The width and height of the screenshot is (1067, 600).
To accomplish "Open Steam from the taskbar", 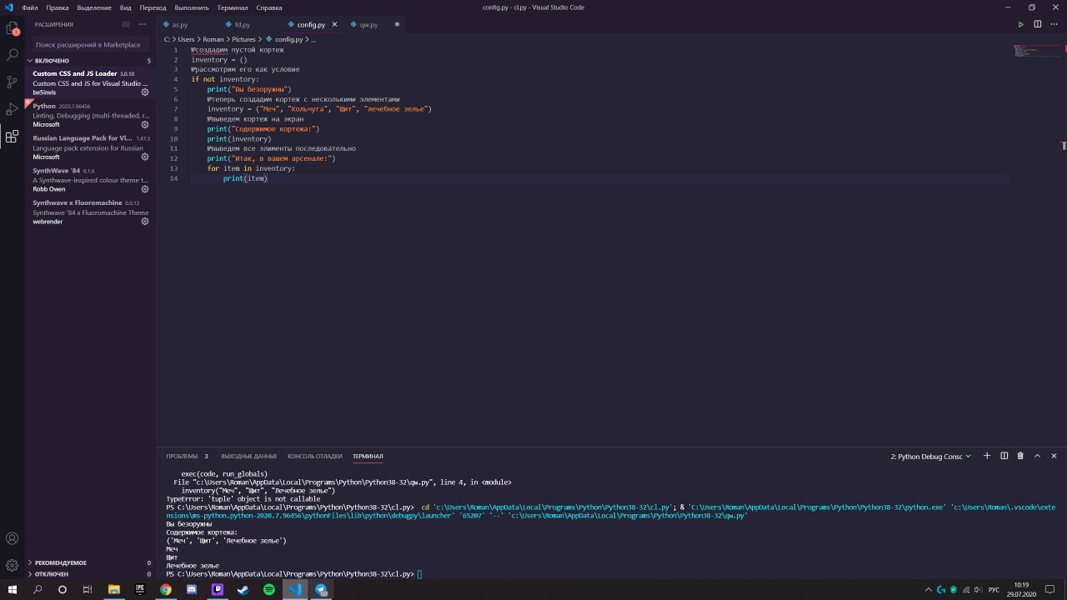I will click(x=243, y=589).
